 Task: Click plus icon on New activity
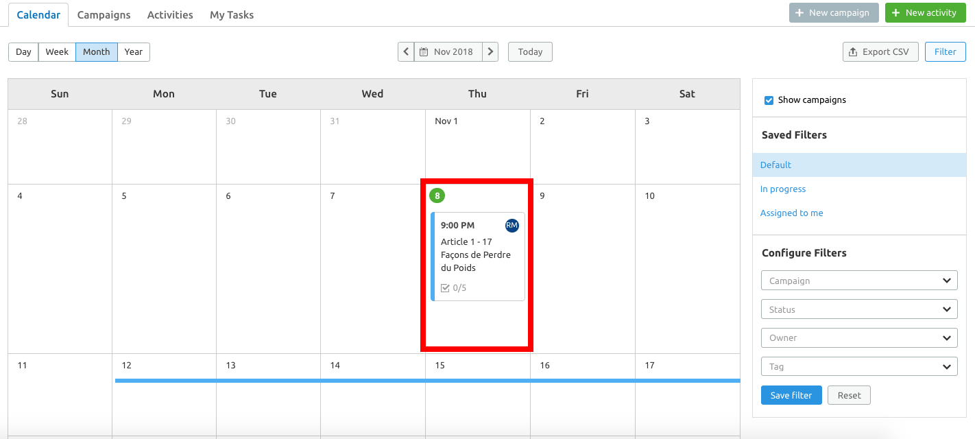coord(895,13)
